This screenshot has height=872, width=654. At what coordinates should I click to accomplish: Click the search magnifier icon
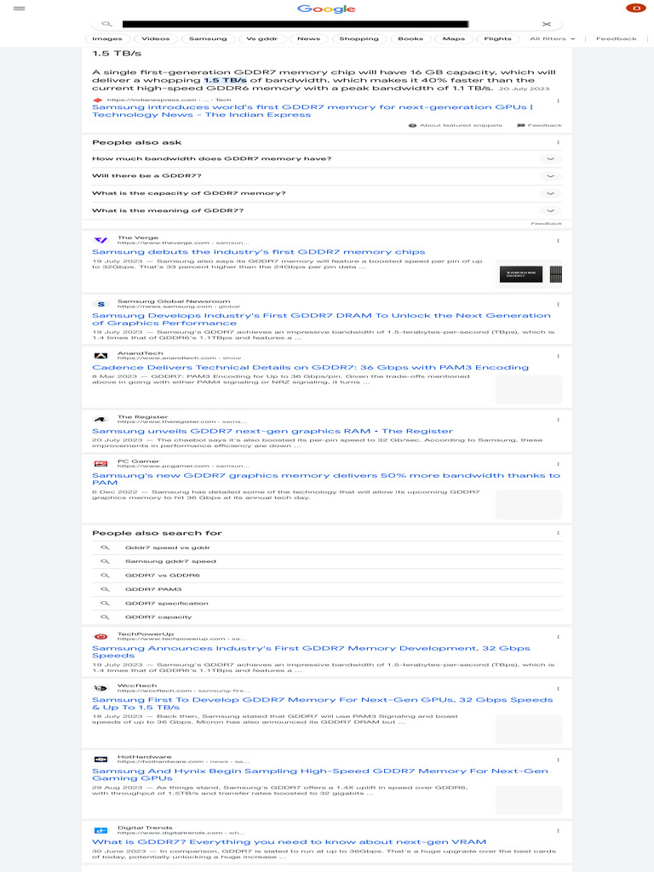106,24
